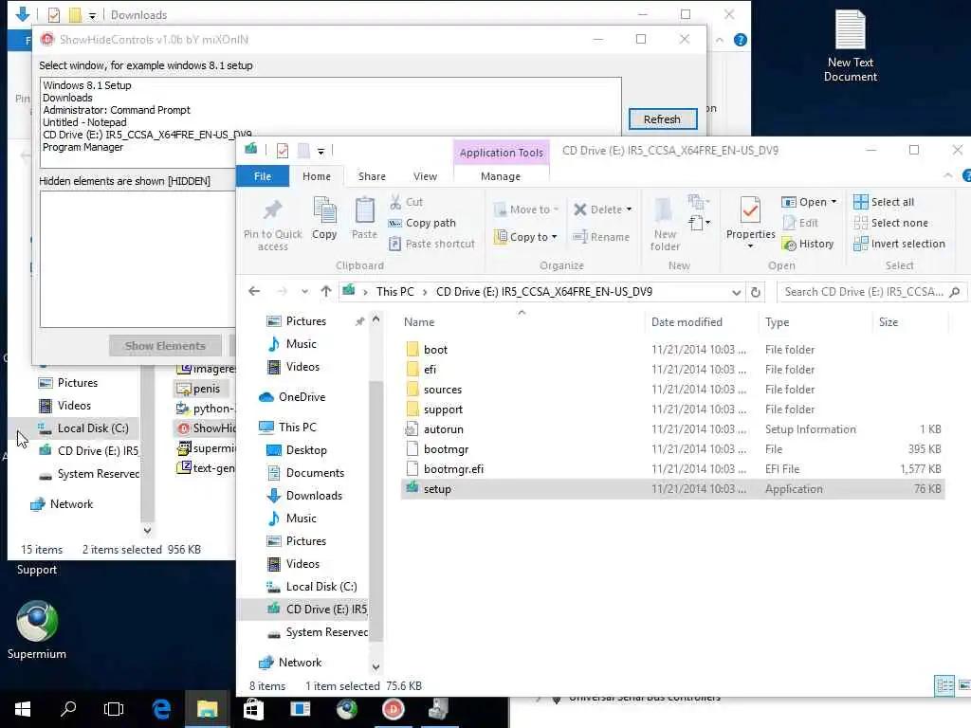The height and width of the screenshot is (728, 971).
Task: Expand the Properties dropdown arrow
Action: point(750,246)
